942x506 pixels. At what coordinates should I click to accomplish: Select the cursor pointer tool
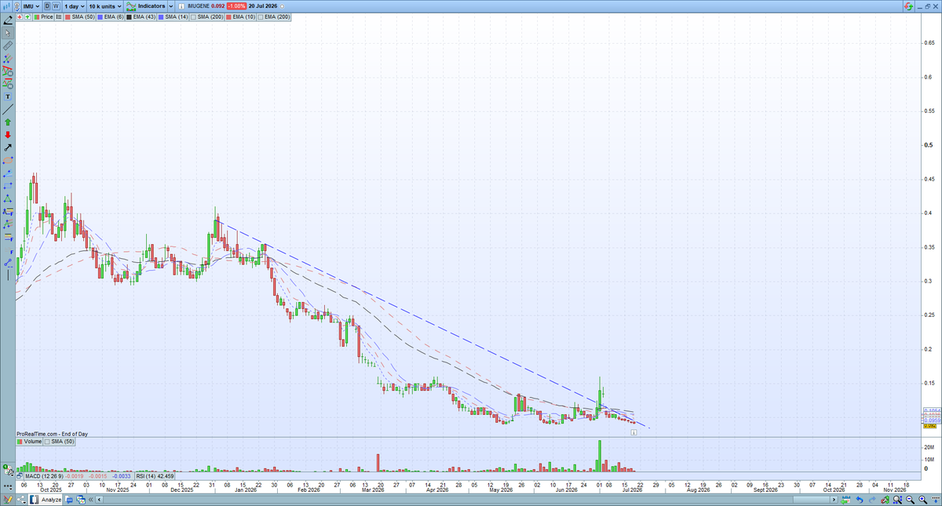[x=8, y=34]
